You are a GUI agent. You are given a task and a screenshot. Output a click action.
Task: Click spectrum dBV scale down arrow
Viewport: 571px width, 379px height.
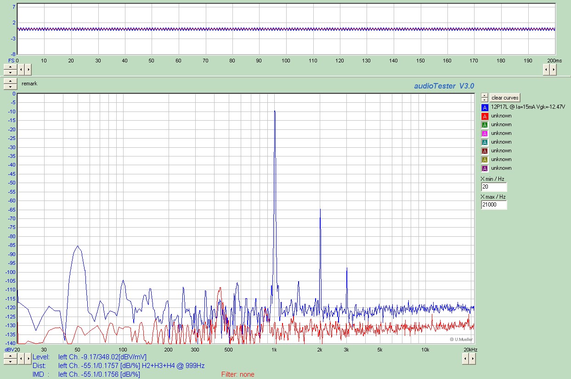tap(10, 362)
